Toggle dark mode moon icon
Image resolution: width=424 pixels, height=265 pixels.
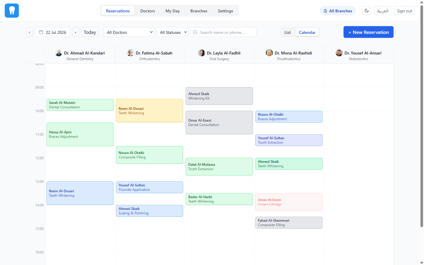[367, 11]
